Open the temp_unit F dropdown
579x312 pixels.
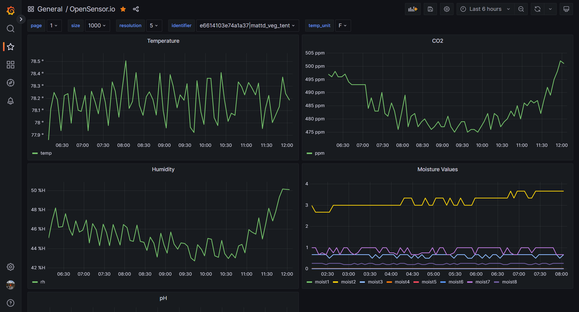(x=343, y=26)
